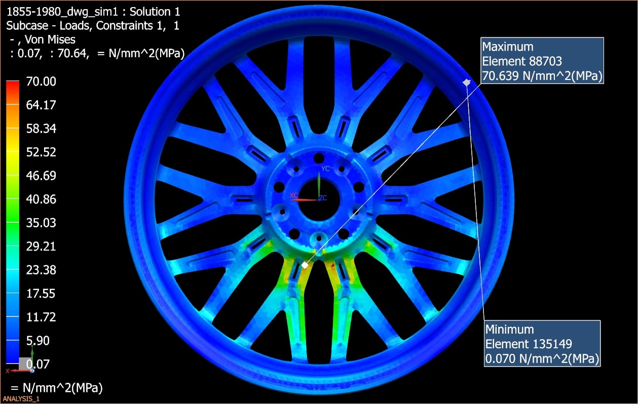Select the Minimum Element 135149 annotation box
The width and height of the screenshot is (638, 404).
[542, 344]
